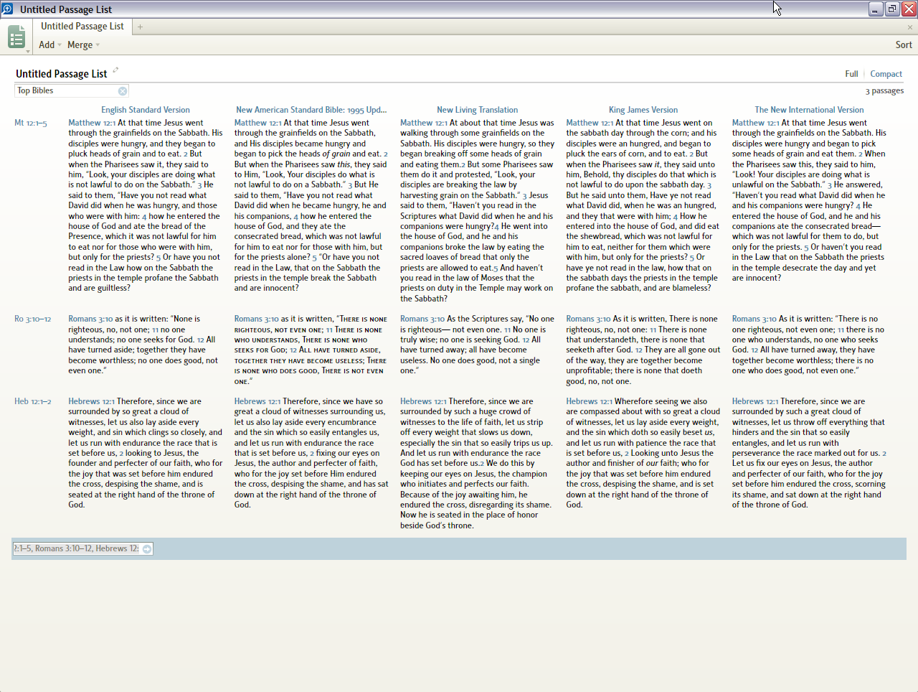Open the Ro 3:10–12 row reference

(33, 319)
